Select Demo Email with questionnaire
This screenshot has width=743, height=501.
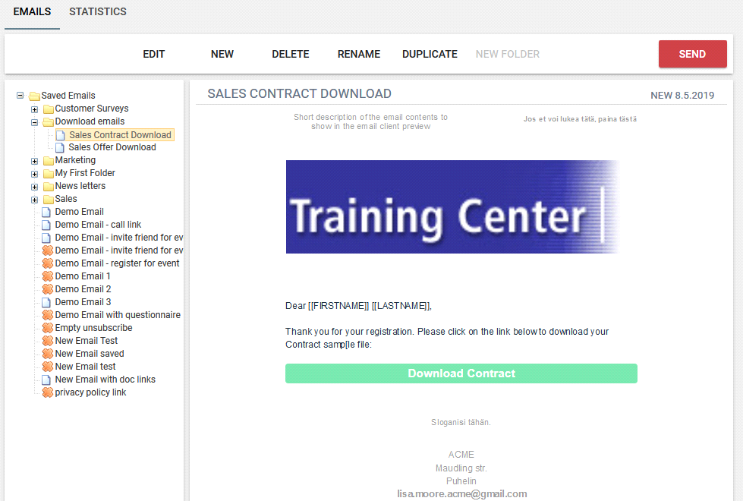pos(118,315)
